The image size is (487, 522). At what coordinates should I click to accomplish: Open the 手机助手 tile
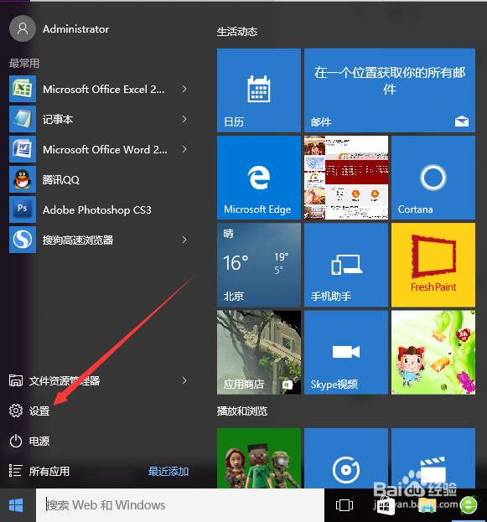pos(346,265)
